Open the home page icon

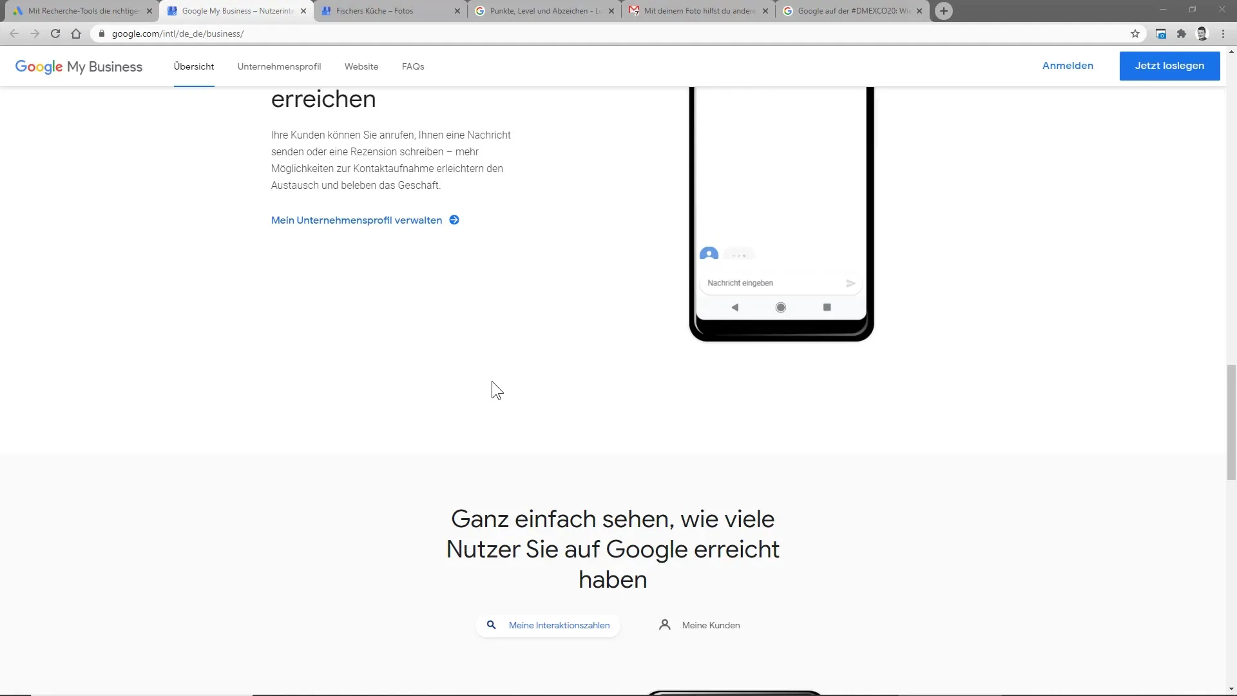tap(76, 34)
